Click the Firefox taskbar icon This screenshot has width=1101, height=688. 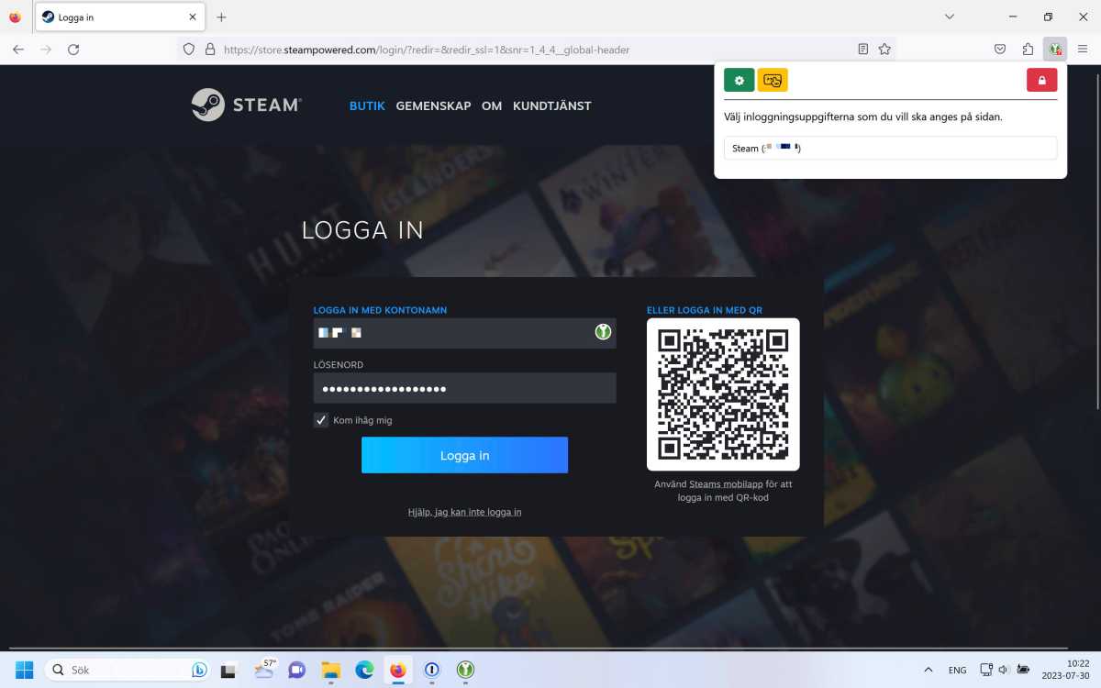coord(398,670)
